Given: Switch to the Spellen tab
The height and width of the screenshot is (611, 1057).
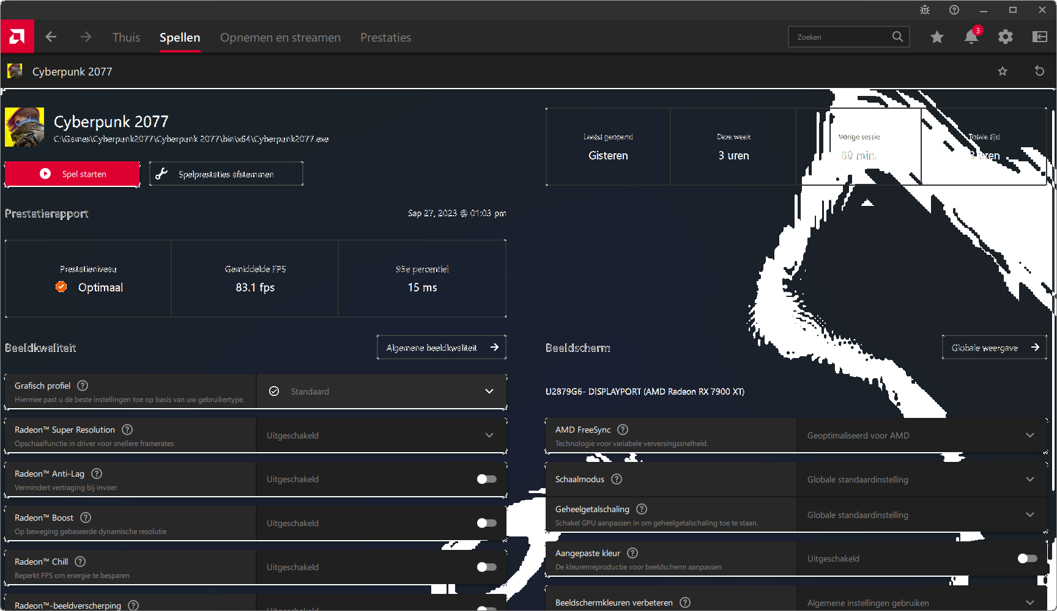Looking at the screenshot, I should [180, 37].
